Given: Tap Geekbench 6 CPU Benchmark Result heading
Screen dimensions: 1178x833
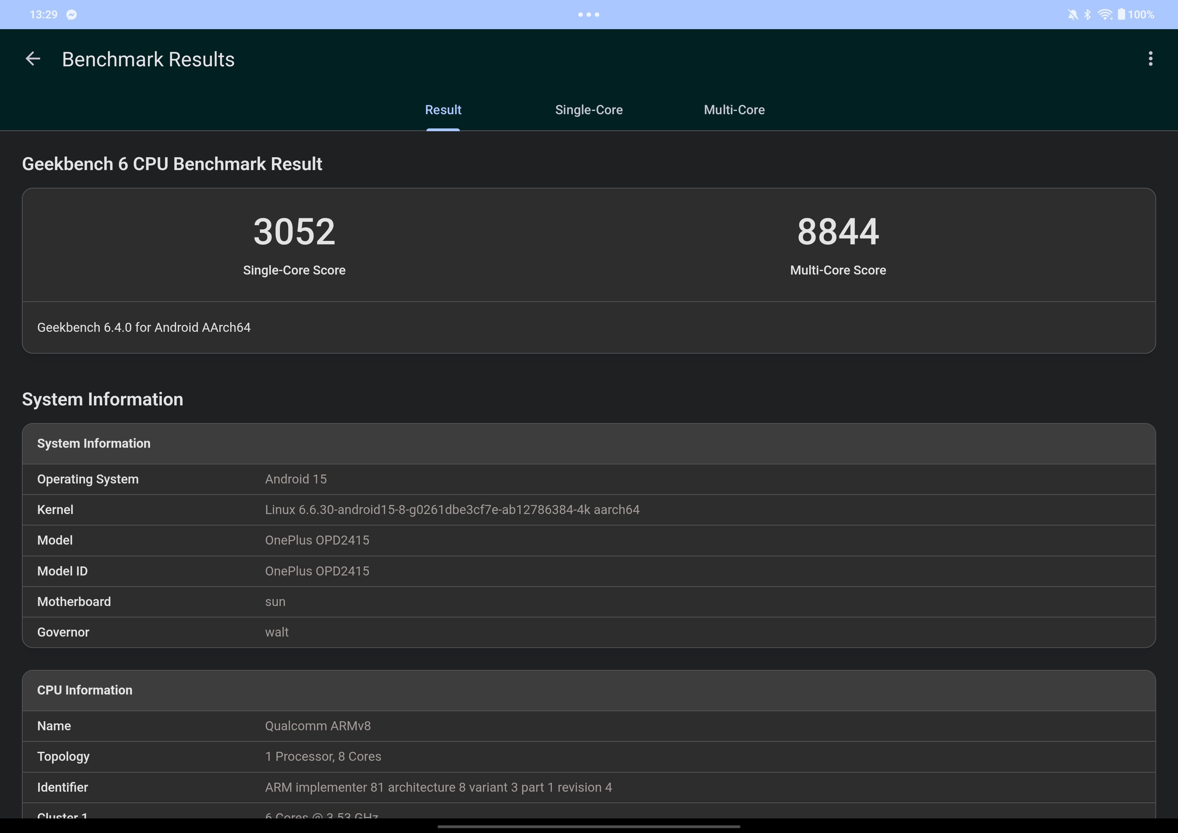Looking at the screenshot, I should [172, 164].
